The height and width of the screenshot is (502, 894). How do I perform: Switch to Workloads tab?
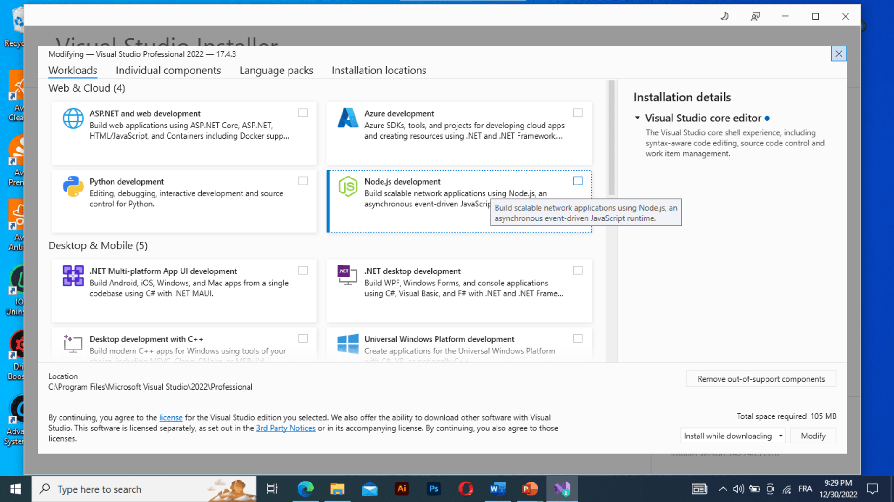tap(73, 70)
